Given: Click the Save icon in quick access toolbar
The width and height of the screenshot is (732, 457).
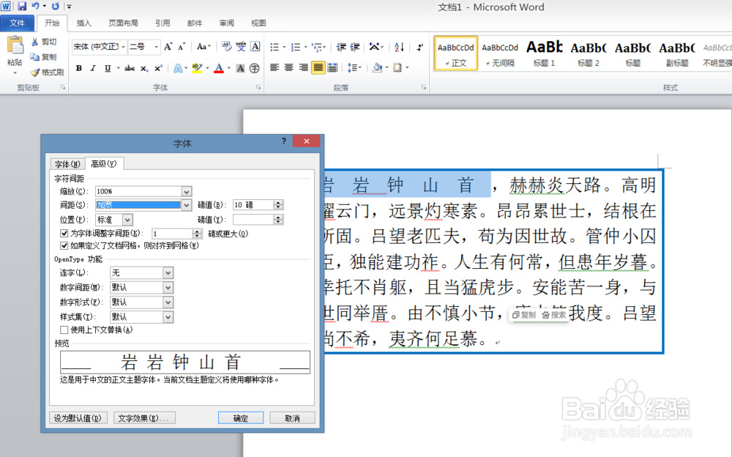Looking at the screenshot, I should pyautogui.click(x=21, y=6).
